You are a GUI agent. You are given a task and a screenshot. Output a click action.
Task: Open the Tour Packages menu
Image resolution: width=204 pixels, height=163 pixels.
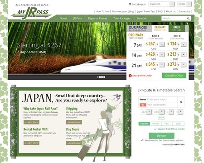122,19
